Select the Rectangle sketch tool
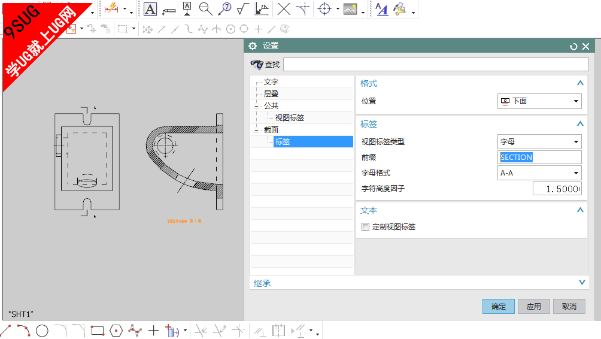 coord(98,331)
